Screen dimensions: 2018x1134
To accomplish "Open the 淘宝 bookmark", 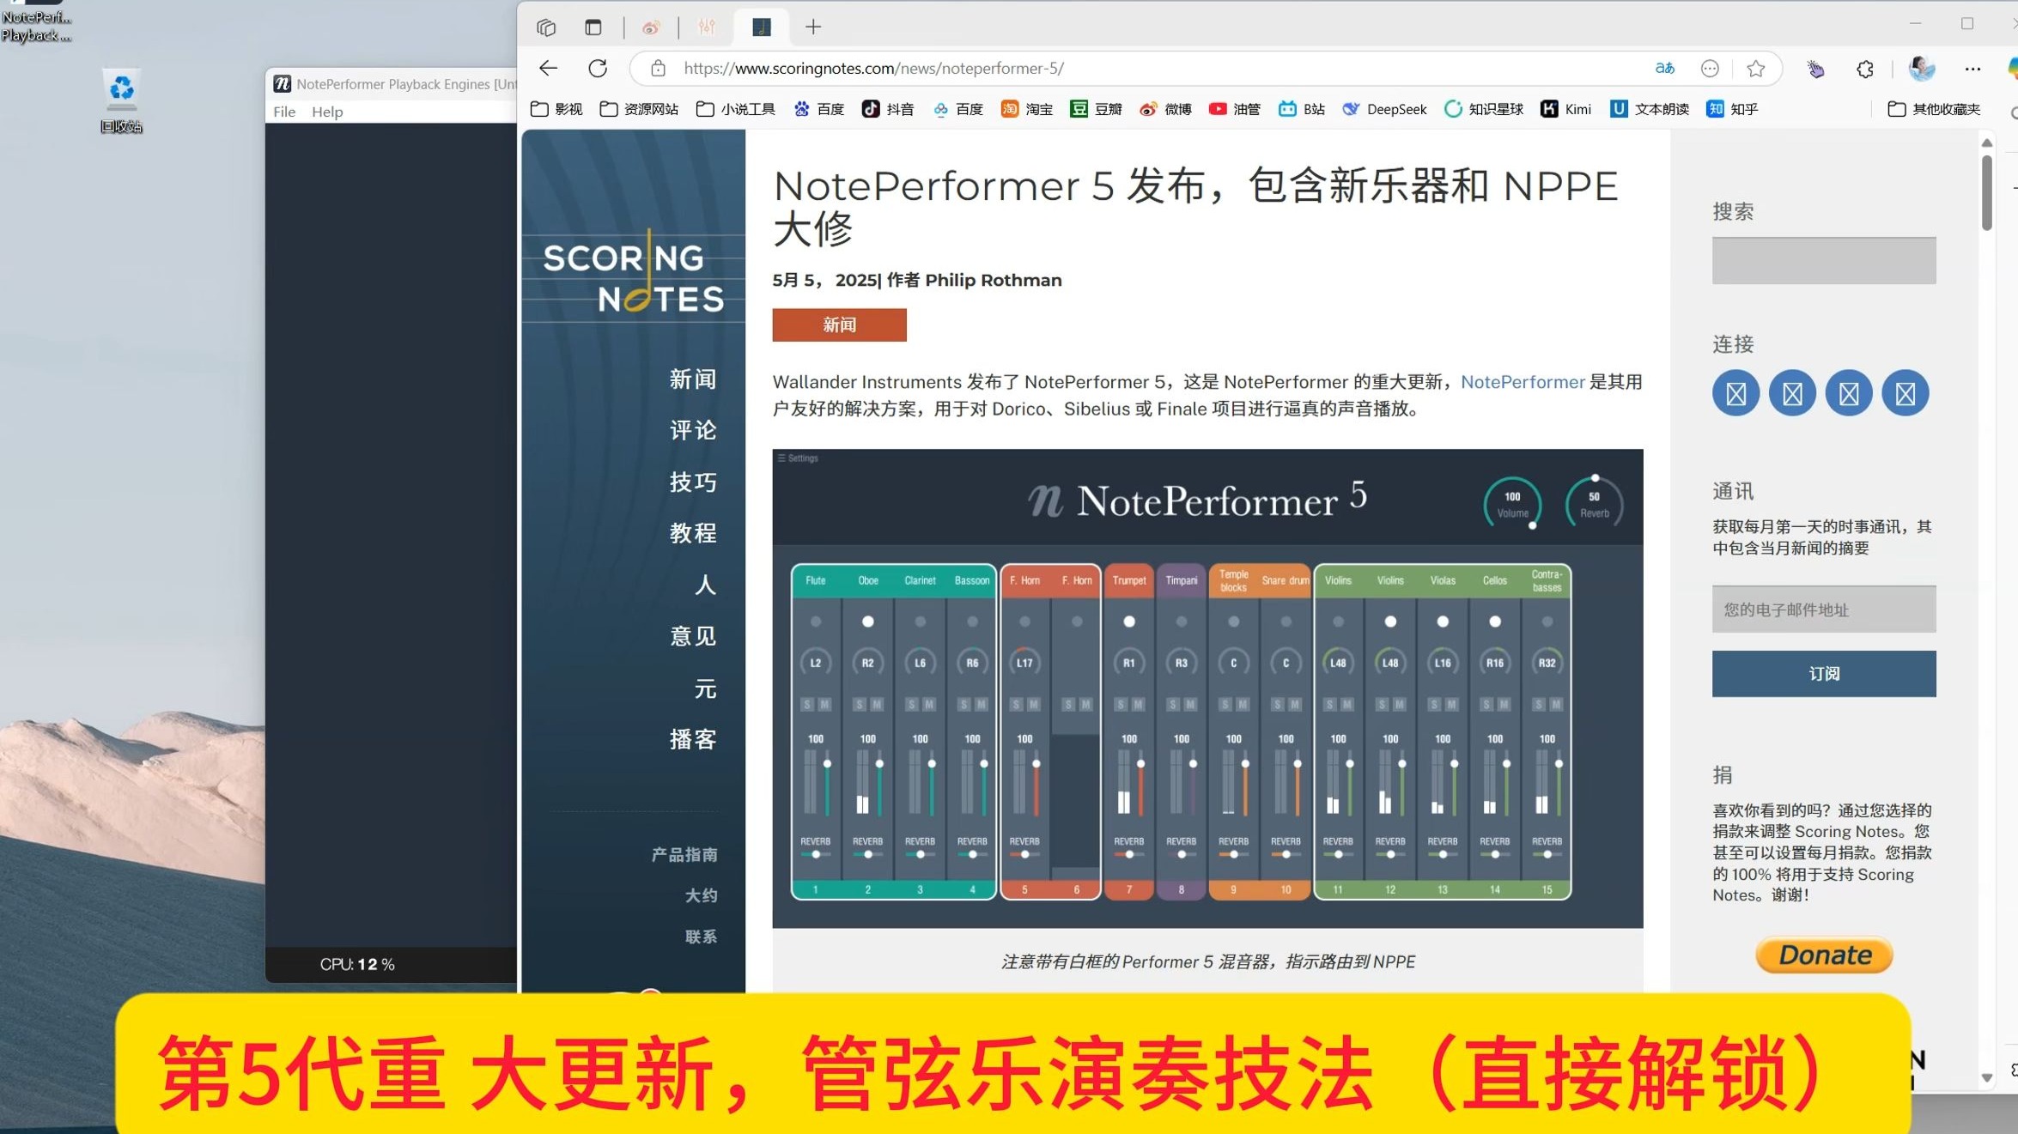I will [x=1026, y=109].
